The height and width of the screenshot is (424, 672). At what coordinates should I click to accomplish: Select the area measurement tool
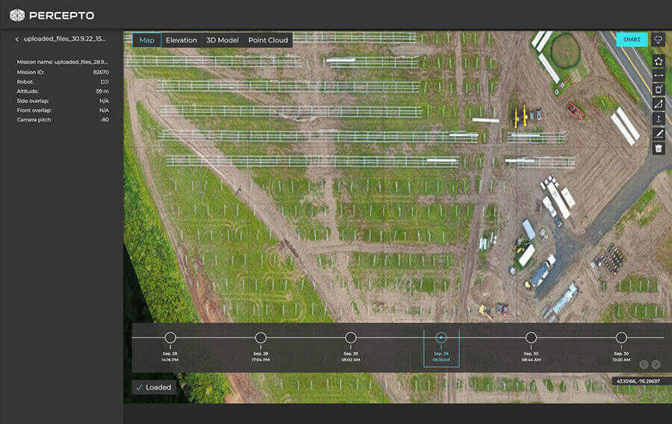click(x=658, y=90)
